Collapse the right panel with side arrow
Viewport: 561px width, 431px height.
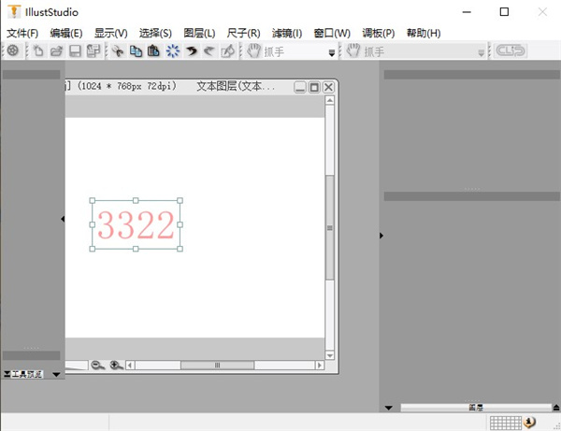point(381,236)
